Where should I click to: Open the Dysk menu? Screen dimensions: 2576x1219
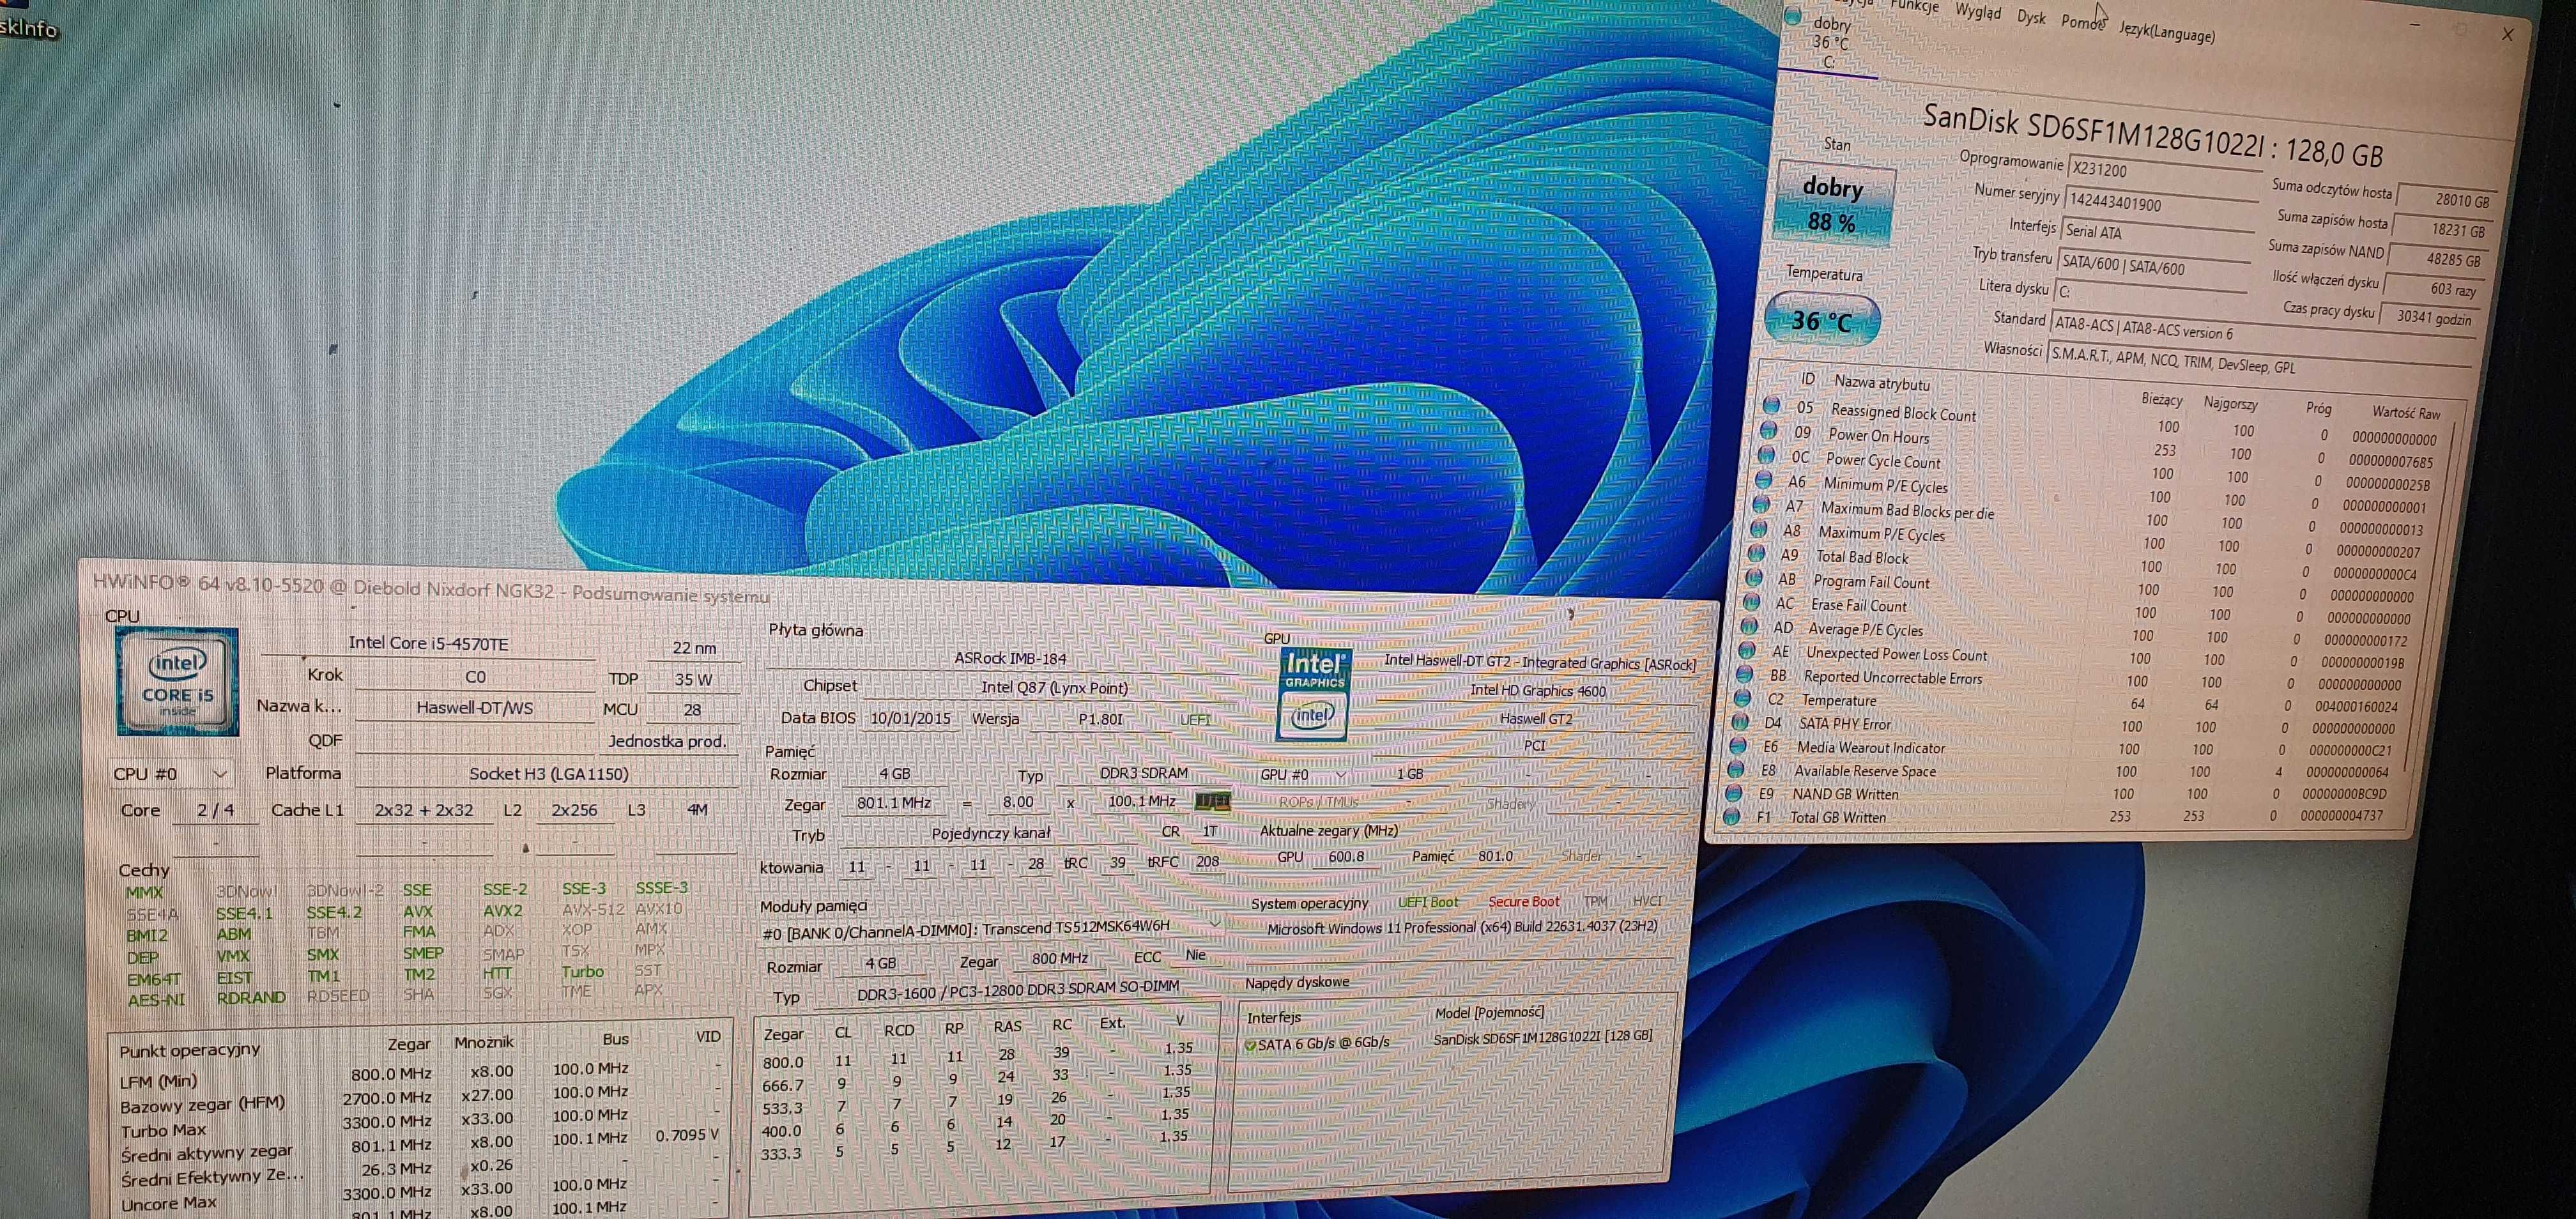pyautogui.click(x=2031, y=17)
